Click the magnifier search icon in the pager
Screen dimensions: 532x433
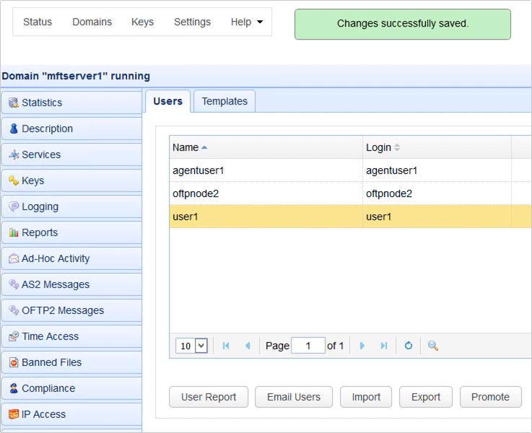(x=433, y=346)
